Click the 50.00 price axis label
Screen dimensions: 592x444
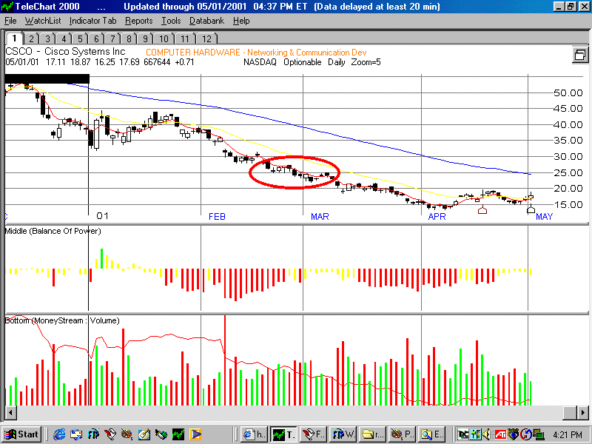pyautogui.click(x=568, y=93)
